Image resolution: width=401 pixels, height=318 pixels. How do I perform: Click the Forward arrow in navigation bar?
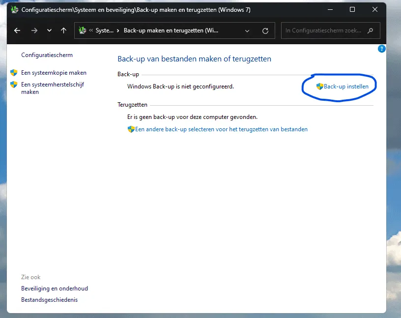point(34,30)
